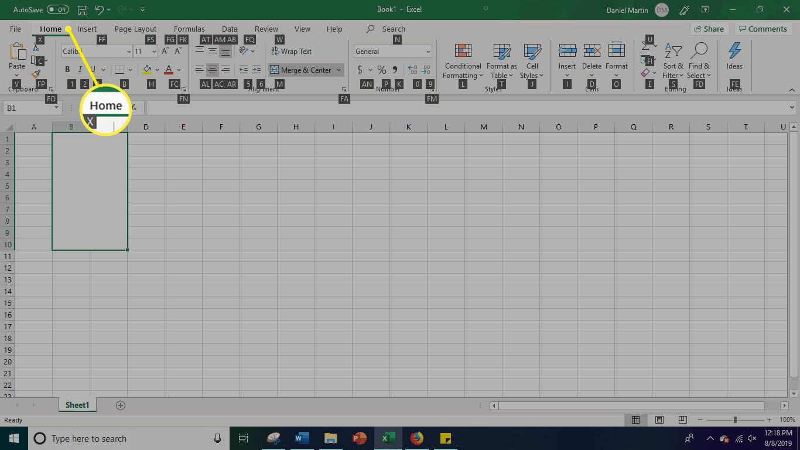Select column D header
The height and width of the screenshot is (450, 800).
point(146,127)
